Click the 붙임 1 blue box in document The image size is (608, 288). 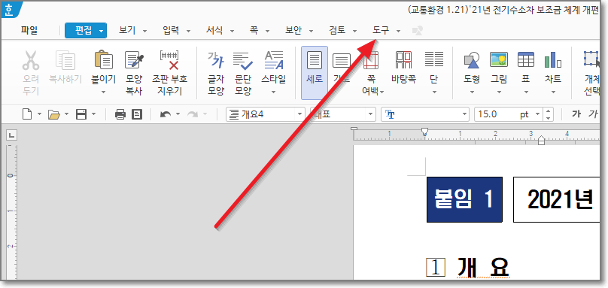pyautogui.click(x=464, y=199)
